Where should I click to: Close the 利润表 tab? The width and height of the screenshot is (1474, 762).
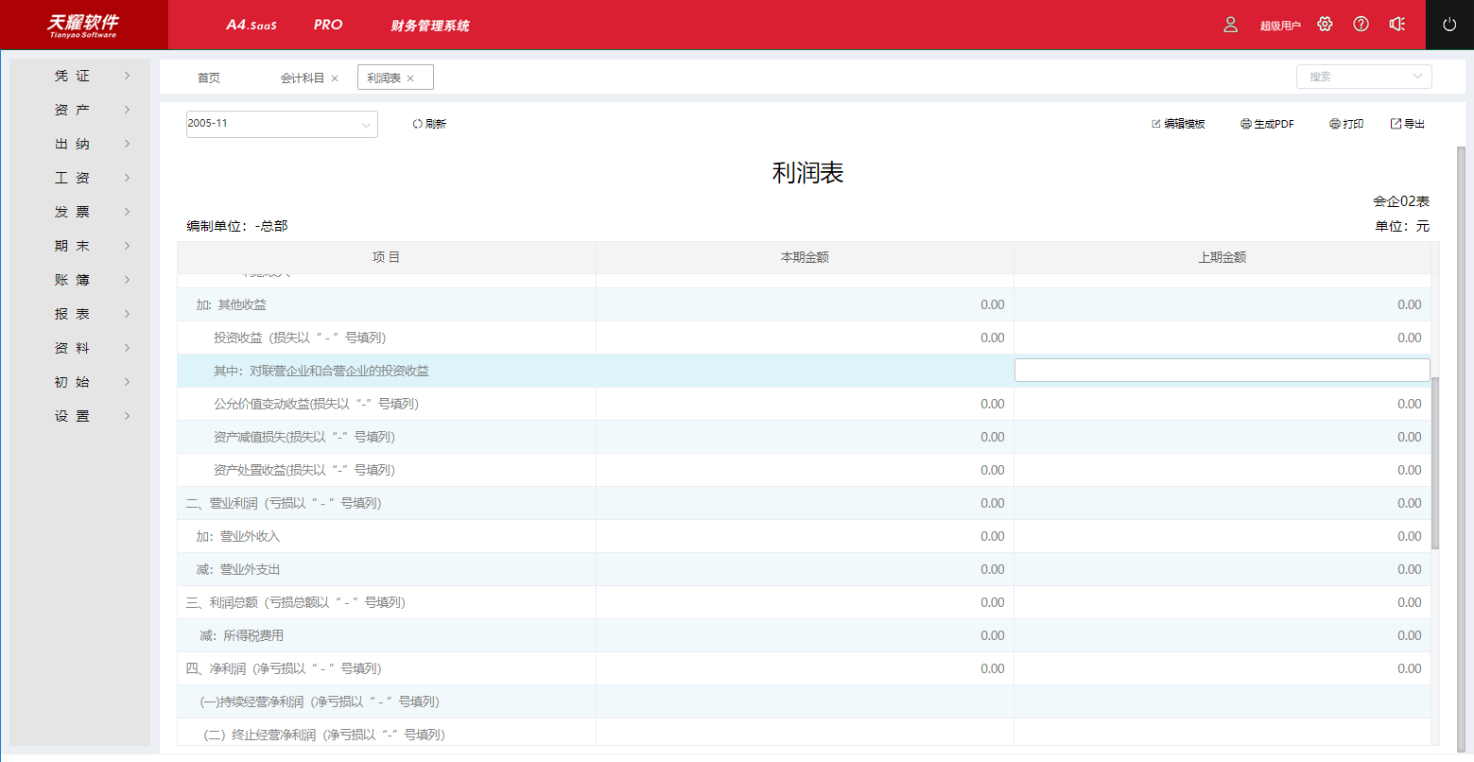point(410,78)
